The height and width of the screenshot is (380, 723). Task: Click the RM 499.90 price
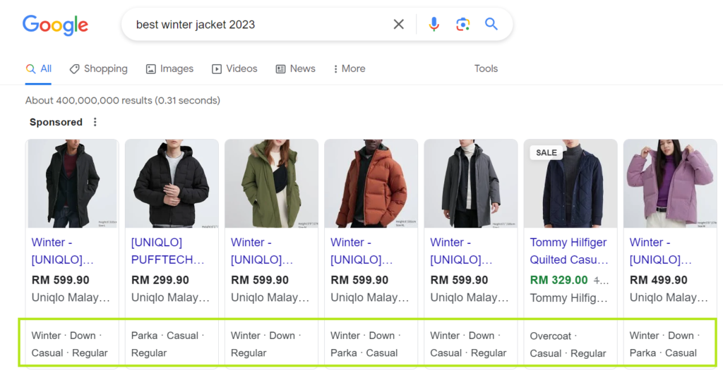coord(659,280)
